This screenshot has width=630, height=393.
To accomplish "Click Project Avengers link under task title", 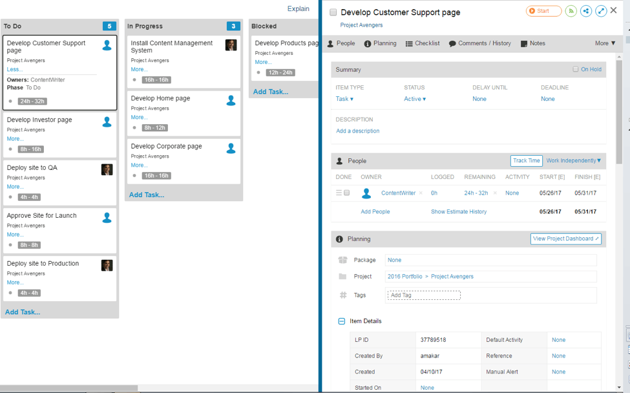I will click(361, 25).
